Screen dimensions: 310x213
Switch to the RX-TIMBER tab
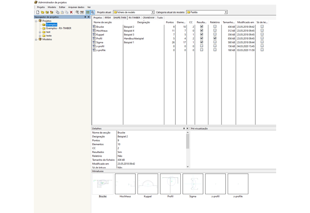(134, 18)
